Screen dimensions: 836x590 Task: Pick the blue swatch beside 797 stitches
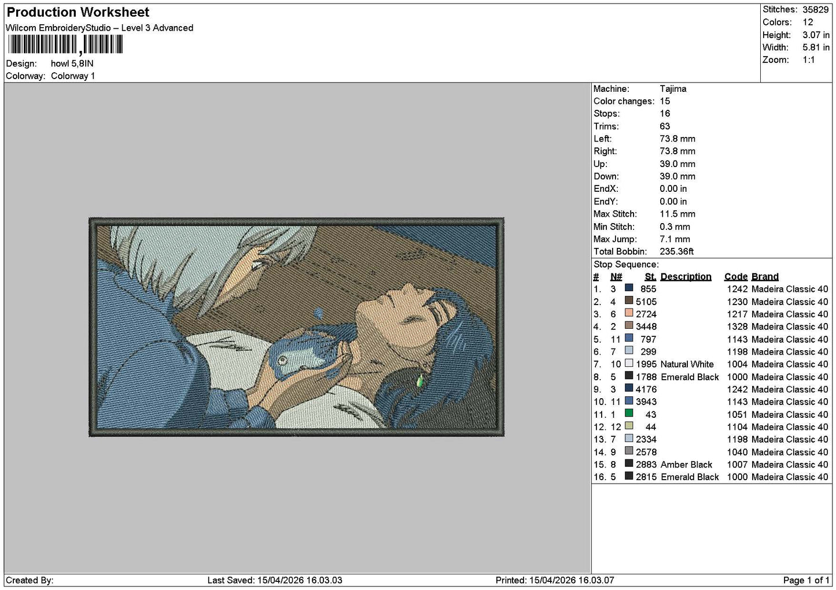tap(629, 338)
